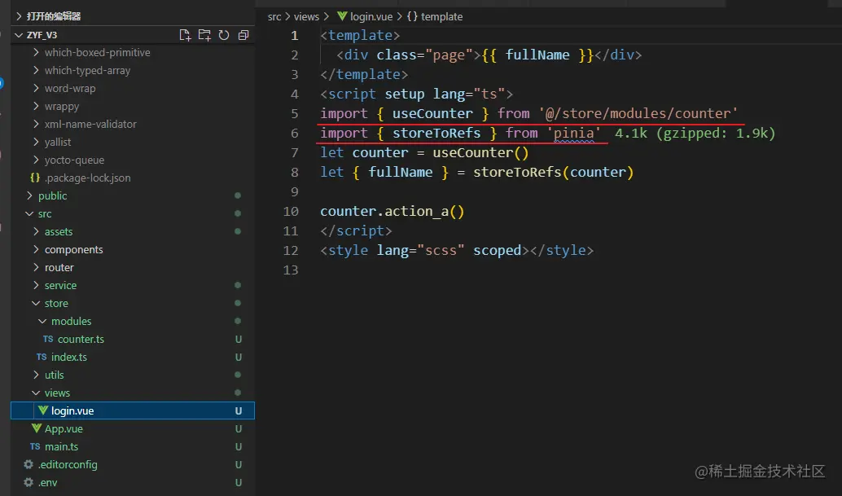
Task: Expand the yallist folder
Action: (36, 142)
